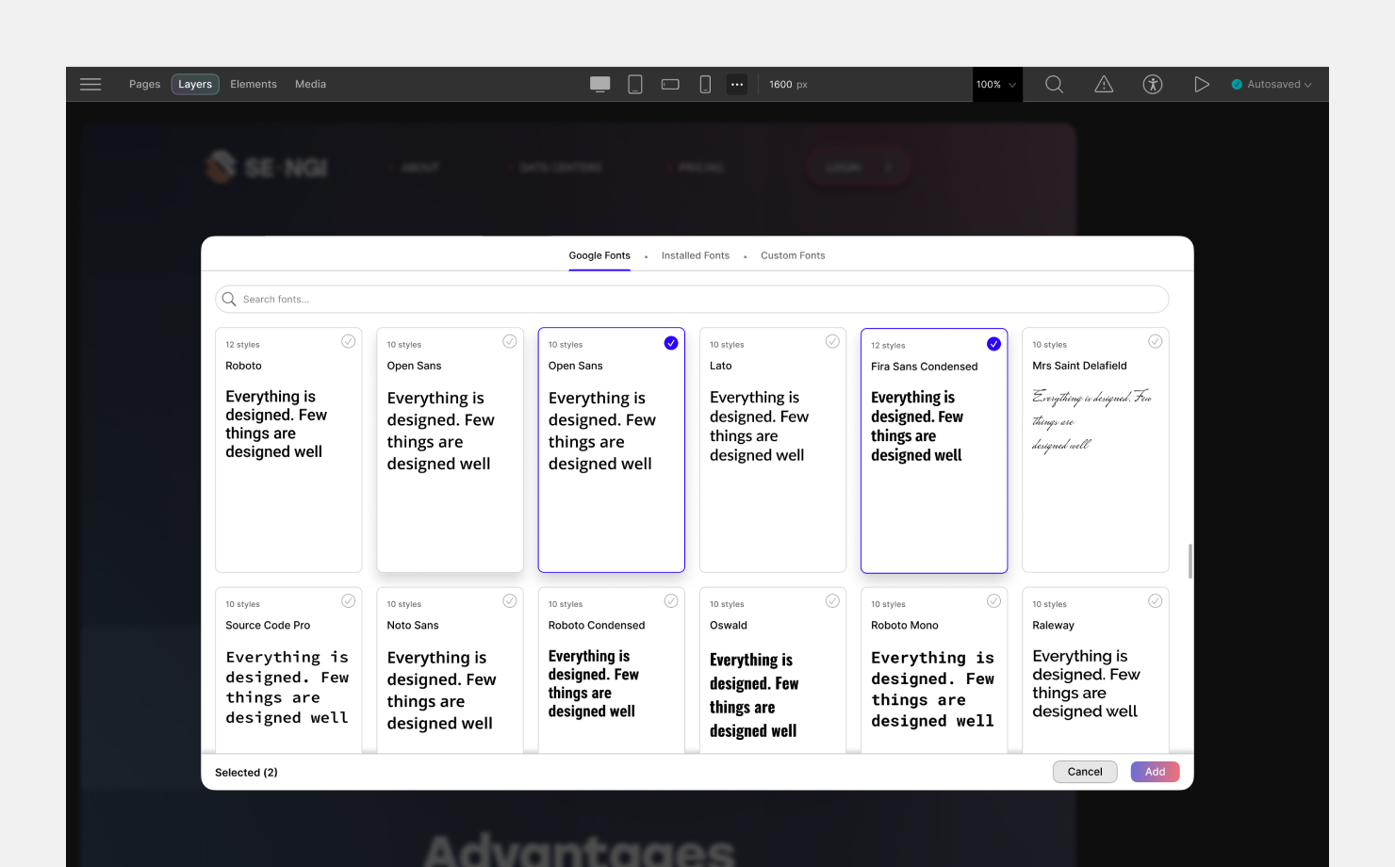Check the unselected Open Sans font card
Screen dimensions: 1395x867
pyautogui.click(x=510, y=341)
